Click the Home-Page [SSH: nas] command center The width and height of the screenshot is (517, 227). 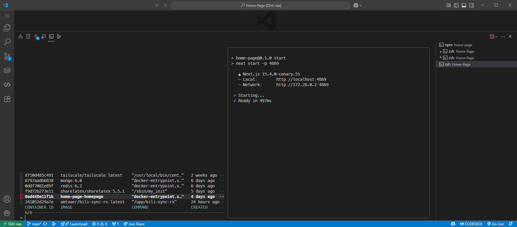click(x=261, y=5)
